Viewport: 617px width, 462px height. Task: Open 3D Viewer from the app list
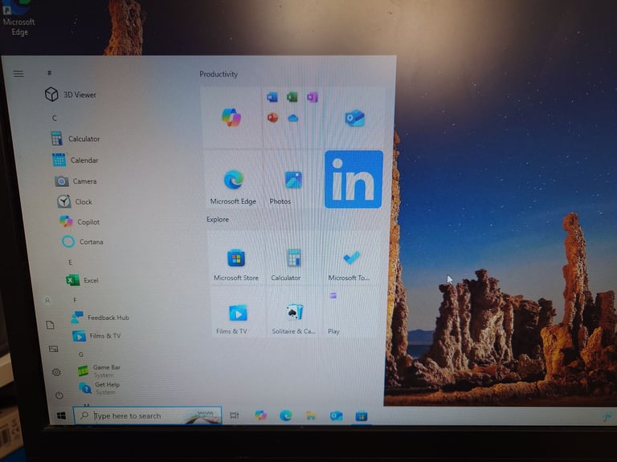(71, 95)
